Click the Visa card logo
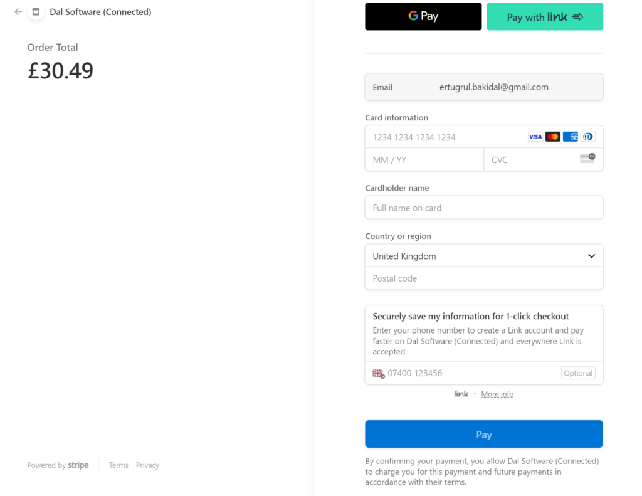642x496 pixels. coord(535,137)
